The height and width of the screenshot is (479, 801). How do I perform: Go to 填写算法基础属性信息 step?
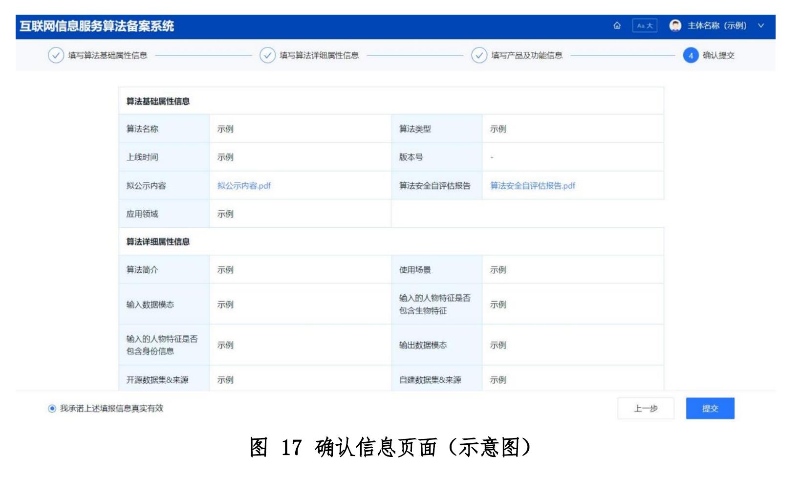click(x=108, y=55)
